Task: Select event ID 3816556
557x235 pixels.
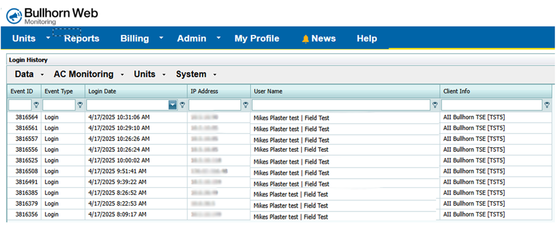Action: coord(26,149)
